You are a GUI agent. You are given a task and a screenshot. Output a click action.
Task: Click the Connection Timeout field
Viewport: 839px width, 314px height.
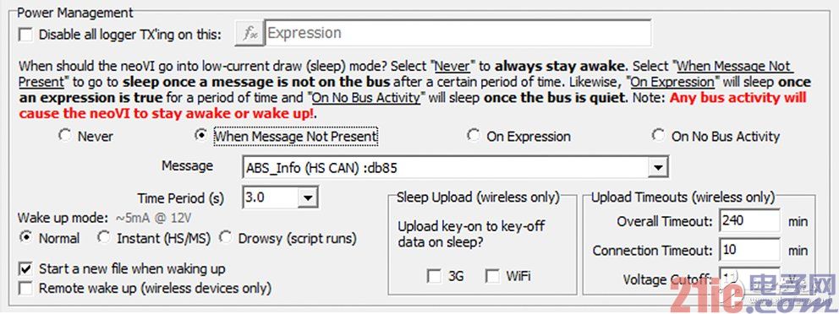point(749,249)
